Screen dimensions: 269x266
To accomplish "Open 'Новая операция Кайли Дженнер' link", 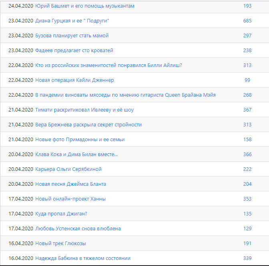I will tap(74, 80).
